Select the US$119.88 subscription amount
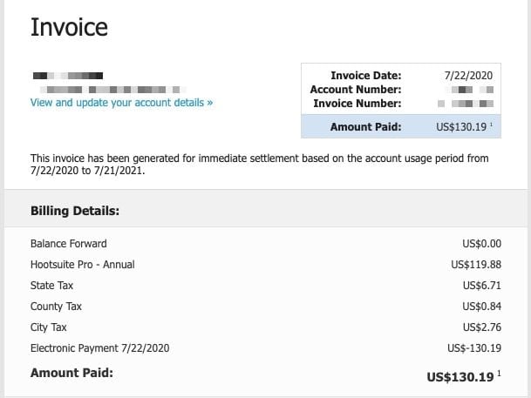Viewport: 531px width, 398px height. (x=476, y=265)
